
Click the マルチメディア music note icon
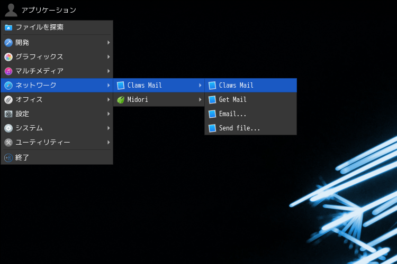point(8,71)
